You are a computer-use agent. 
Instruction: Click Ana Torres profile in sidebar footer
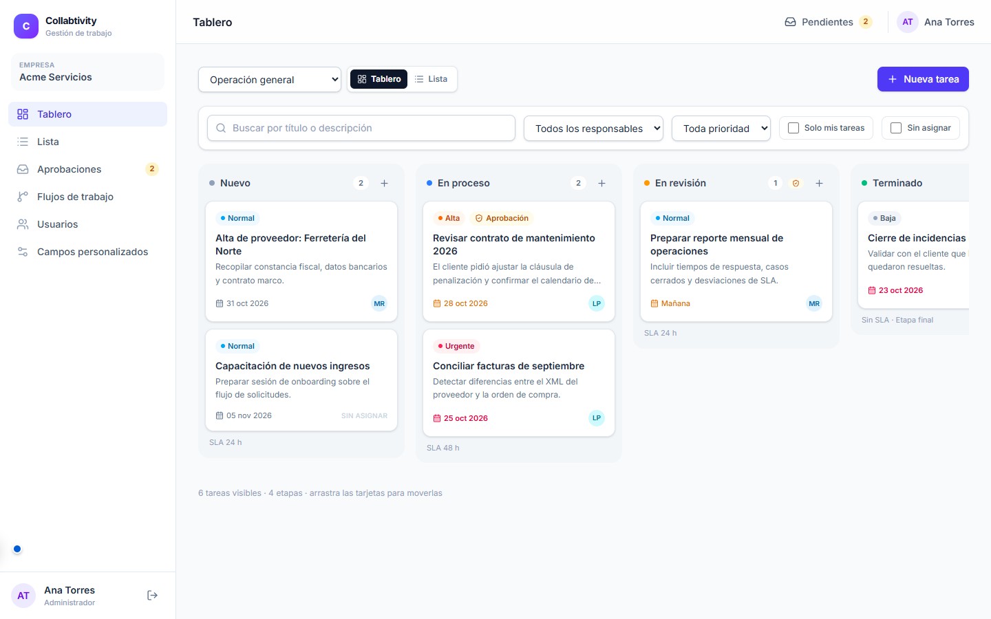coord(70,596)
